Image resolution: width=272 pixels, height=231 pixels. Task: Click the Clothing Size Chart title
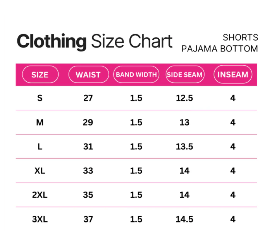click(x=95, y=41)
